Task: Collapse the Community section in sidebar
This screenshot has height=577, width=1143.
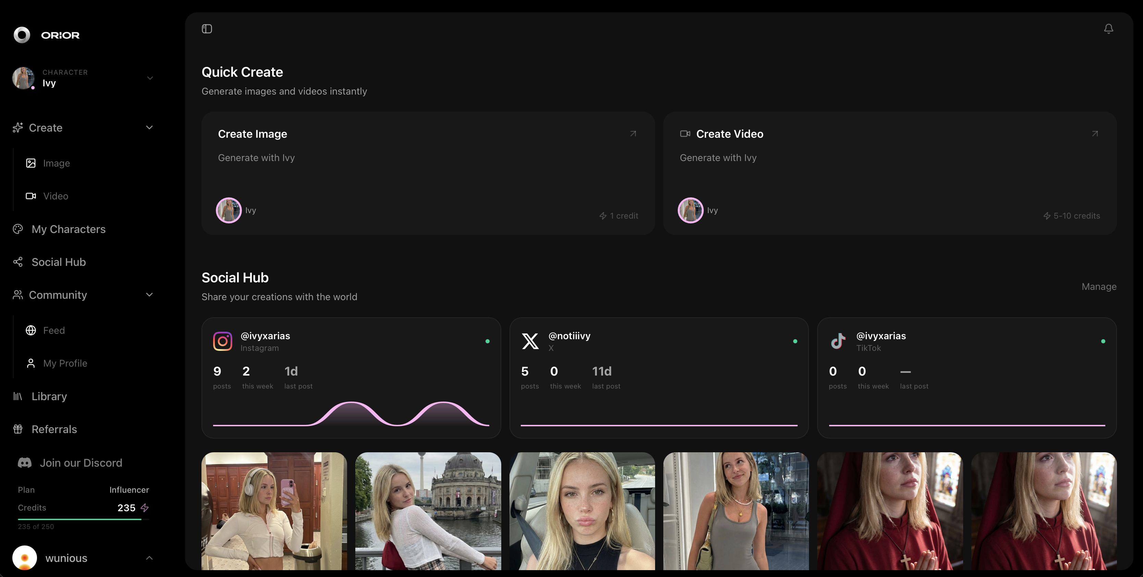Action: tap(149, 294)
